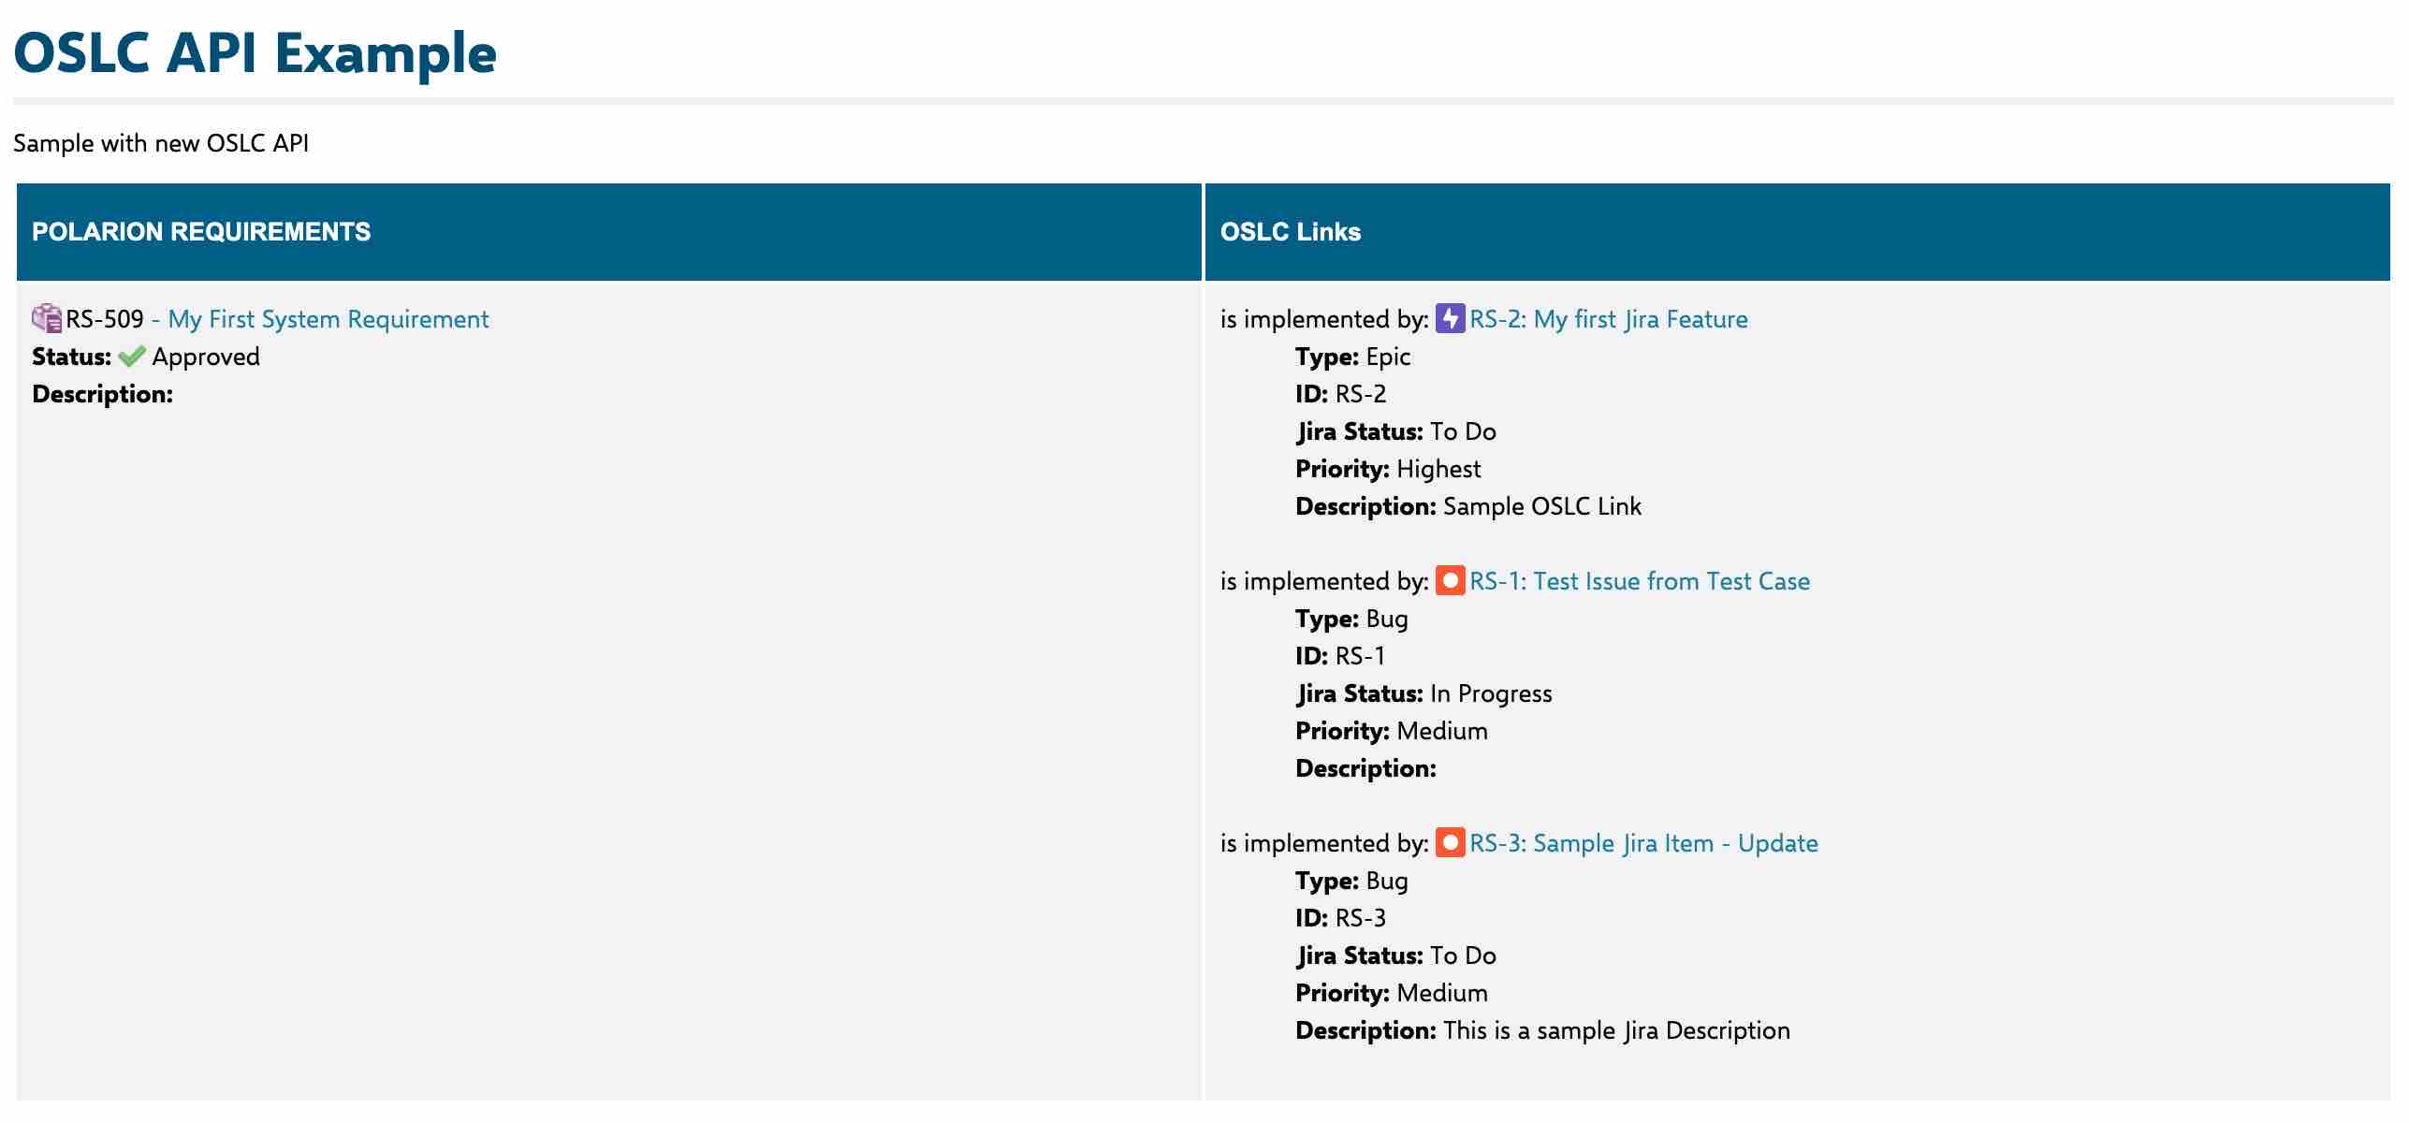Click the Sample with new OSLC API text

(x=161, y=143)
